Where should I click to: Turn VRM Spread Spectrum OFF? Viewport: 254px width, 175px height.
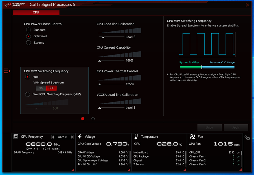[x=51, y=88]
